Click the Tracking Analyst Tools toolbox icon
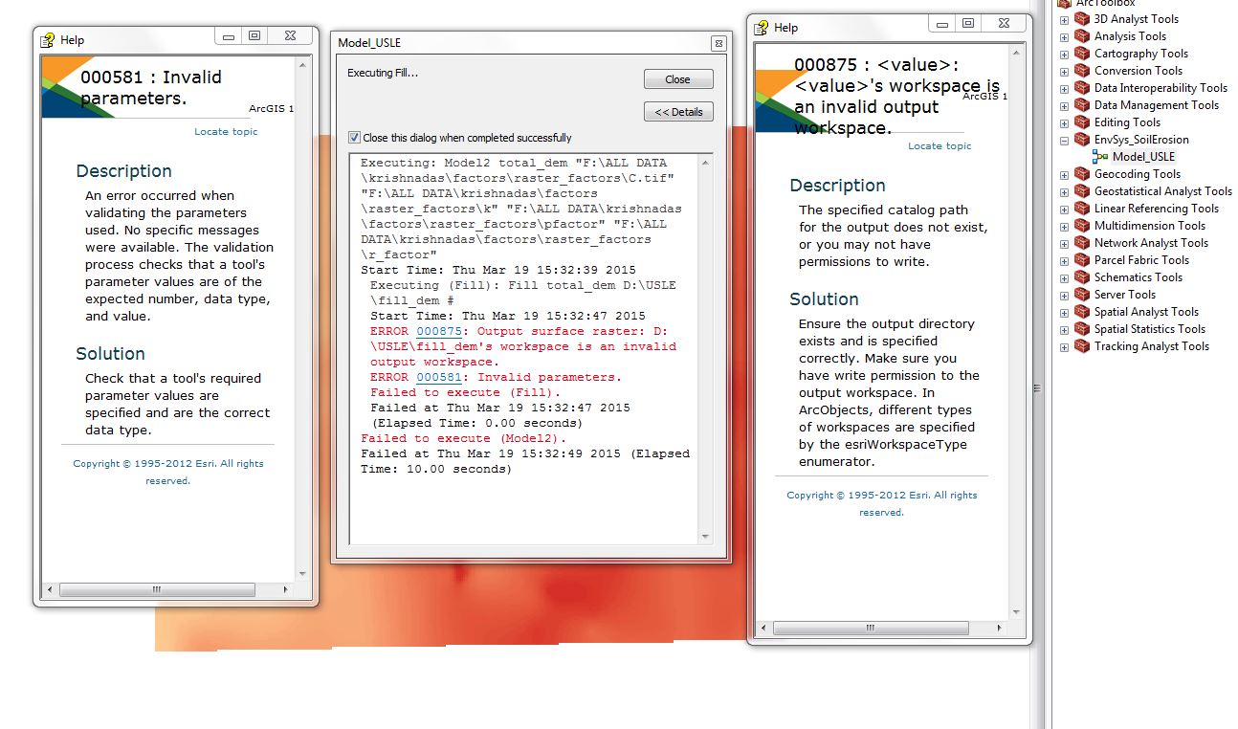 [1082, 346]
